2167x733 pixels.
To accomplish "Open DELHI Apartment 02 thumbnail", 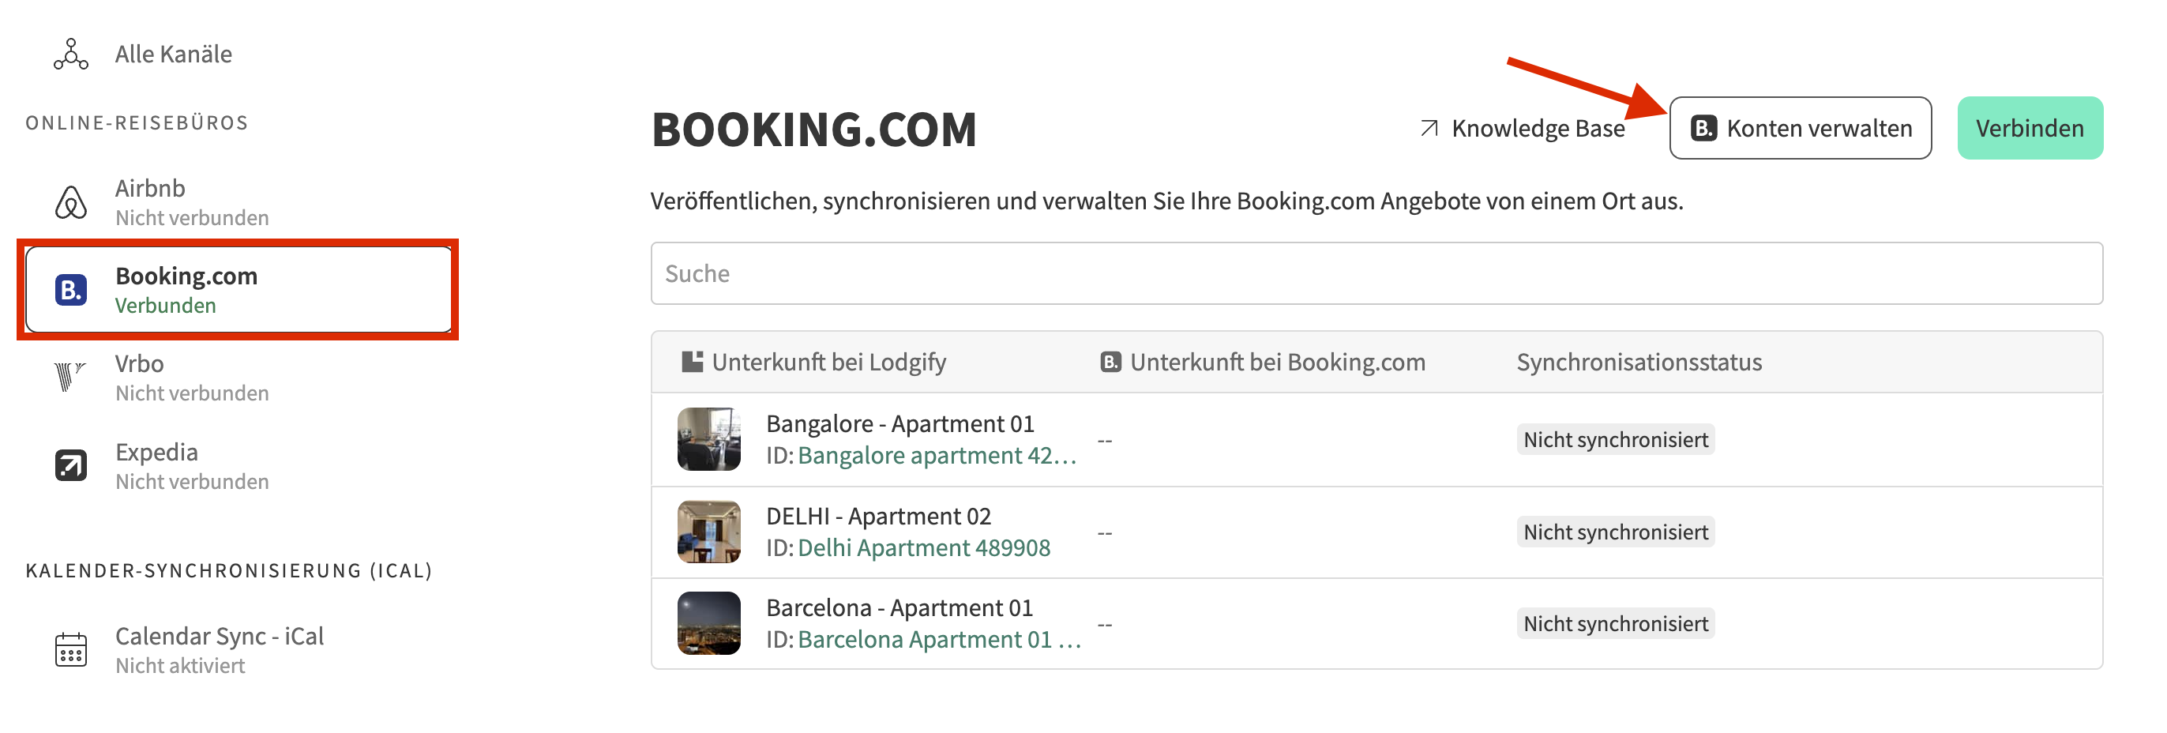I will [x=708, y=532].
